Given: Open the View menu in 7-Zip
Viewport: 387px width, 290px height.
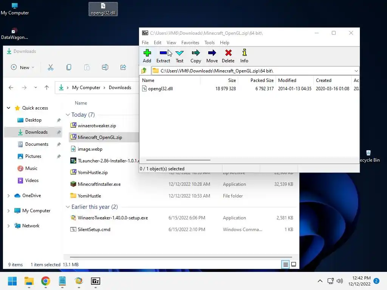Looking at the screenshot, I should tap(171, 43).
